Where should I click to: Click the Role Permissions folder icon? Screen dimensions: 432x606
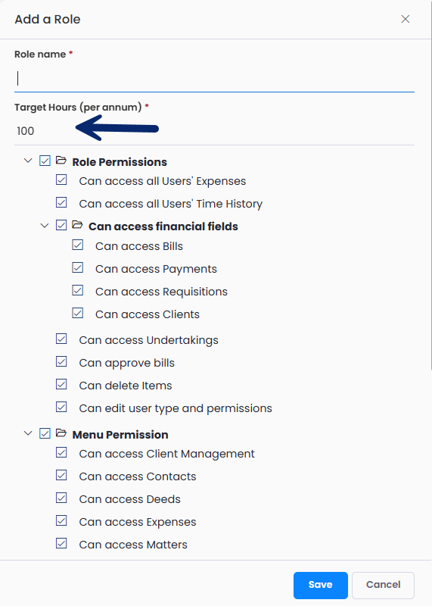pyautogui.click(x=61, y=161)
